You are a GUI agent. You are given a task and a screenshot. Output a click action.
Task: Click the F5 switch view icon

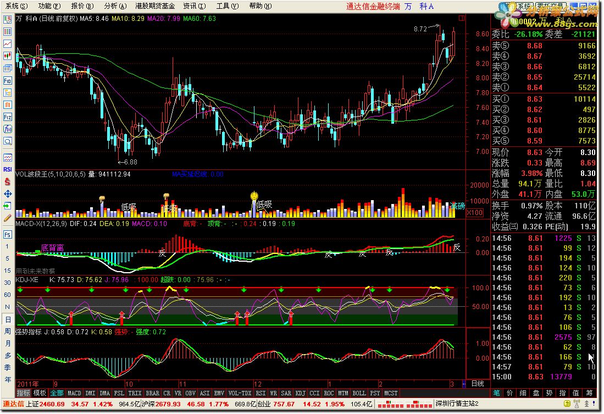point(7,234)
